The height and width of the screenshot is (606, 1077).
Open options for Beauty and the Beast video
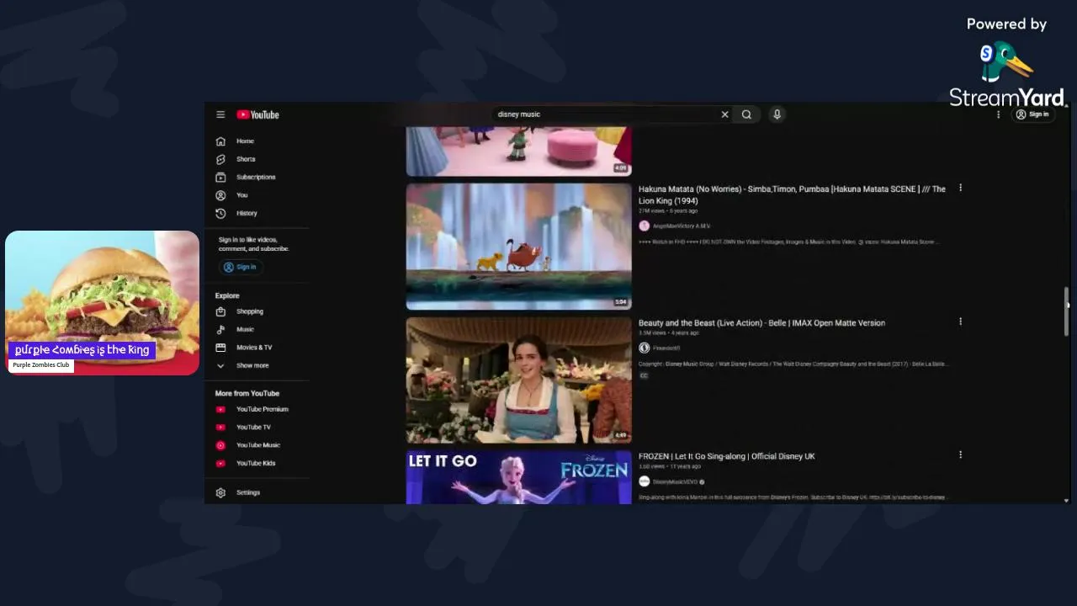tap(960, 321)
